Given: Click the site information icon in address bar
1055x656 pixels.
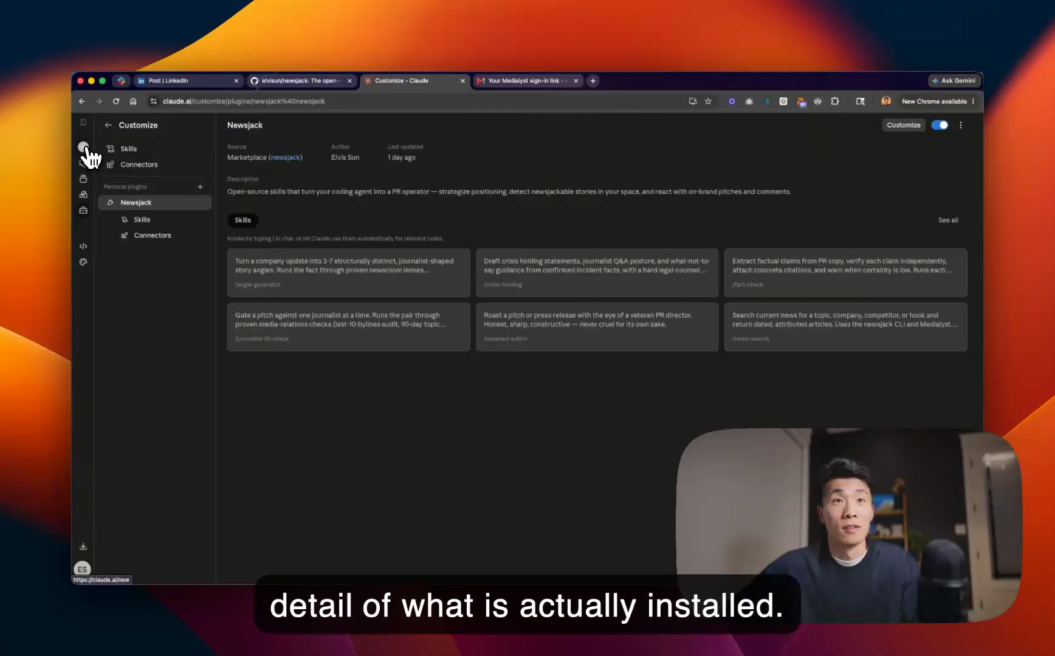Looking at the screenshot, I should [x=154, y=101].
